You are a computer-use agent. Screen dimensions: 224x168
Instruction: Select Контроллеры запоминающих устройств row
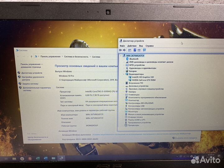click(146, 109)
